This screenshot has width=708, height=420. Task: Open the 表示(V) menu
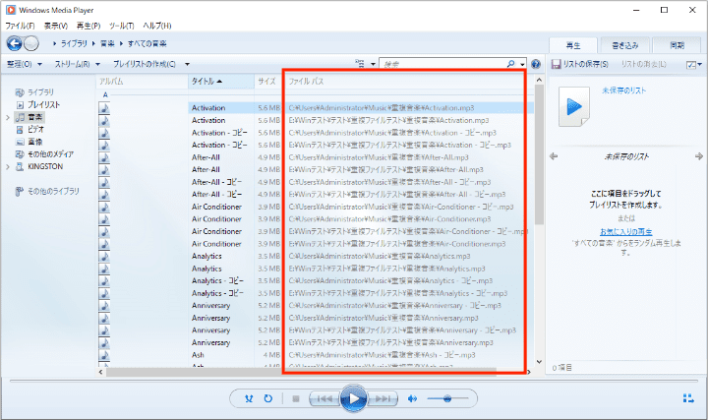[x=55, y=26]
